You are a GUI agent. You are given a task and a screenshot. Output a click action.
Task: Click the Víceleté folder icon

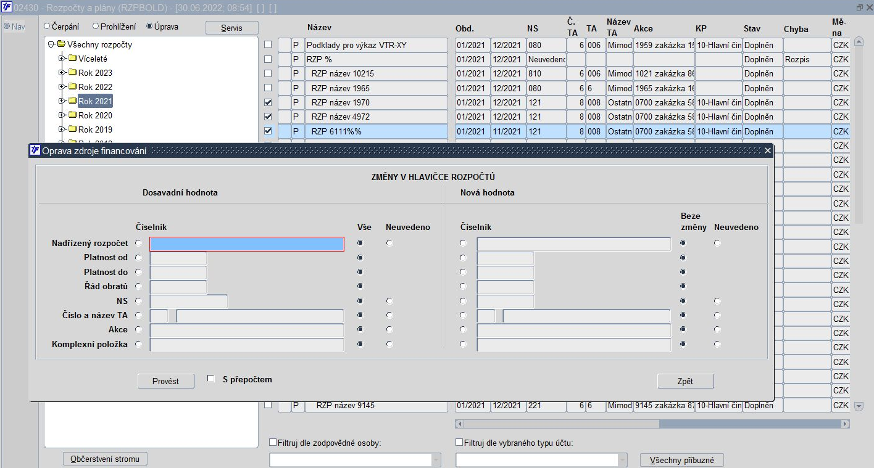pyautogui.click(x=72, y=59)
